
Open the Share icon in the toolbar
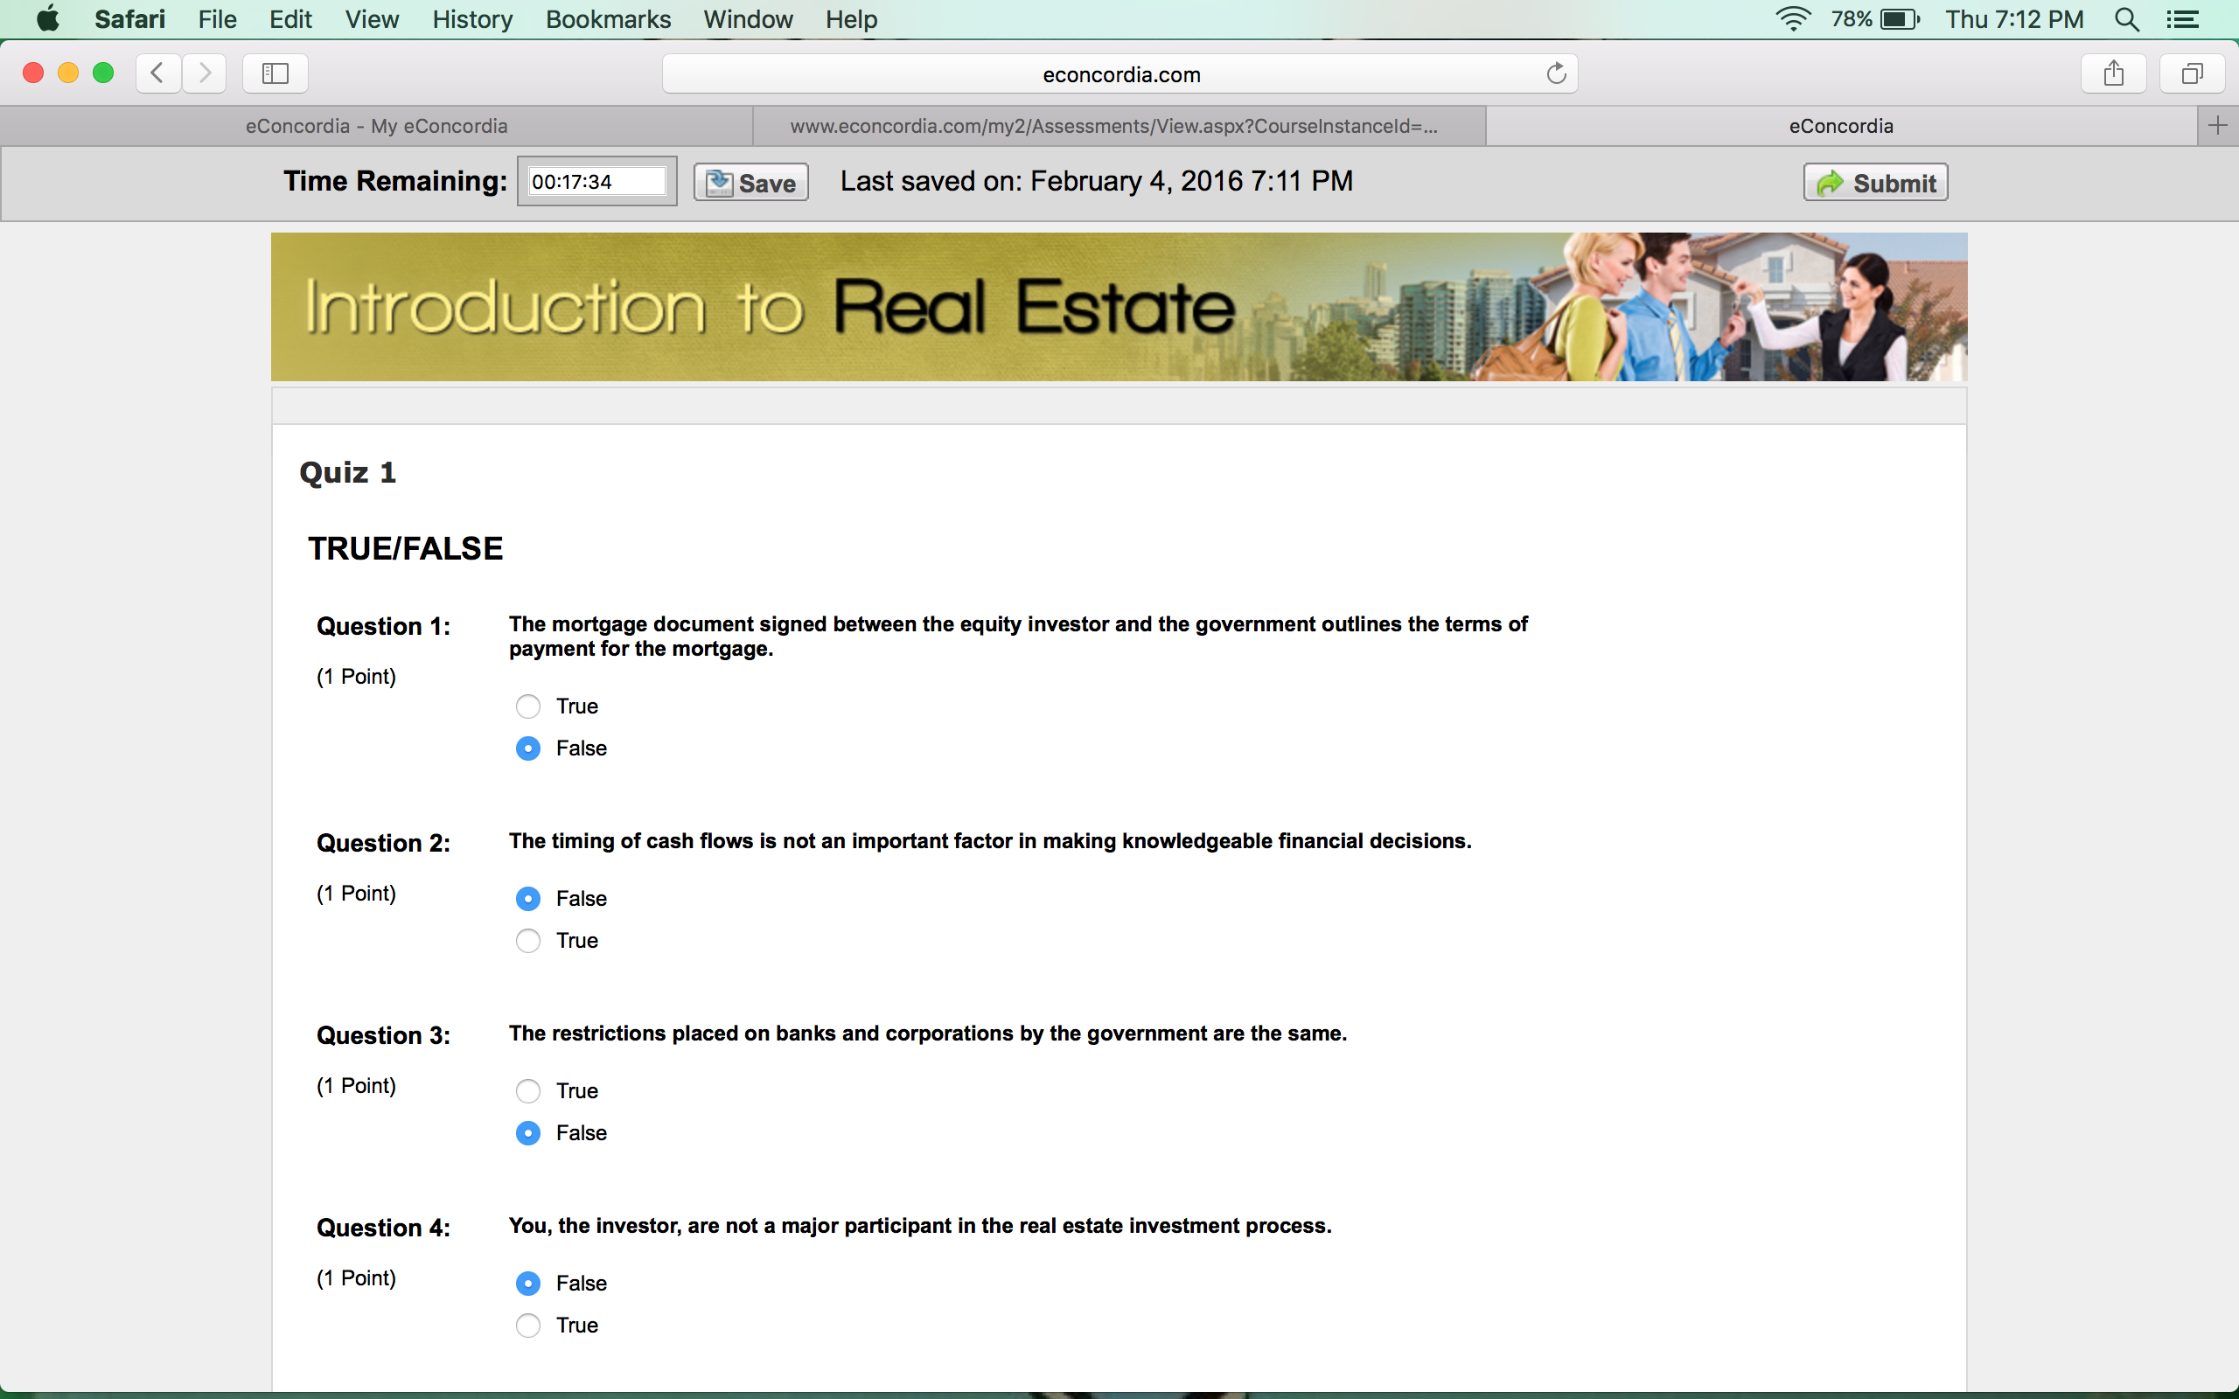pos(2113,73)
